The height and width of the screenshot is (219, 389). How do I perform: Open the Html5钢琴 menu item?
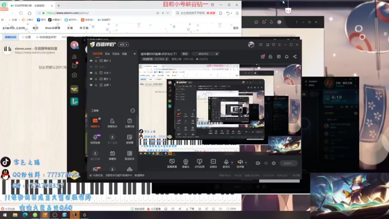(53, 28)
